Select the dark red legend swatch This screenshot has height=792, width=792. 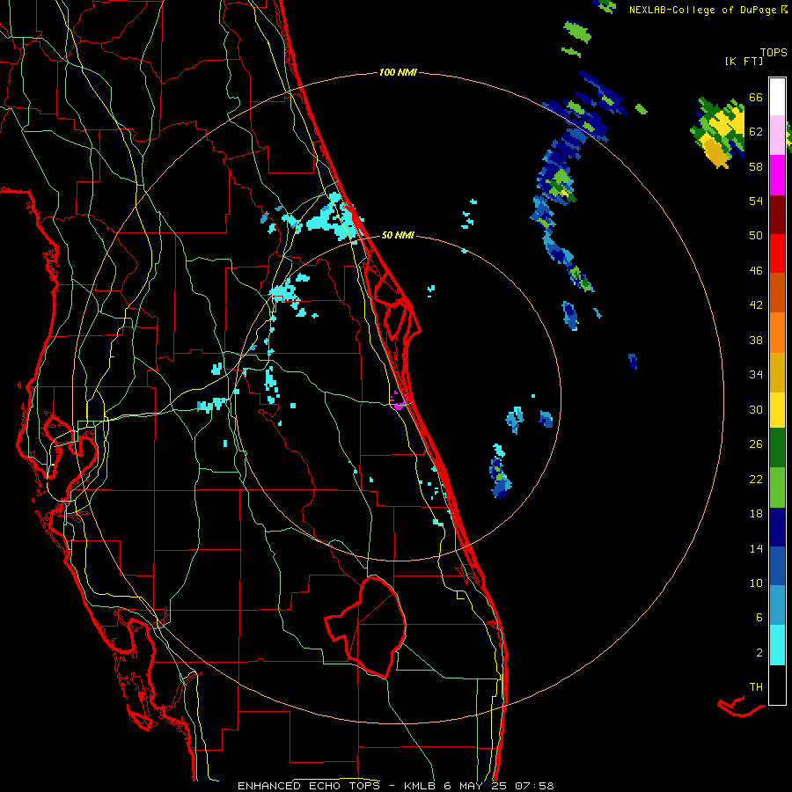pyautogui.click(x=777, y=215)
